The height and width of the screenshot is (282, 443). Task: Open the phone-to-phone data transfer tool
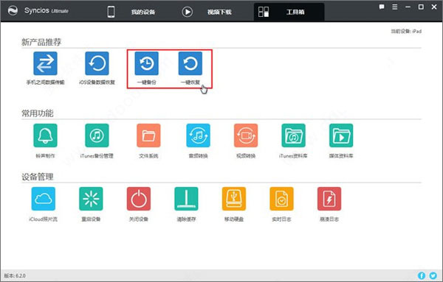pos(45,63)
